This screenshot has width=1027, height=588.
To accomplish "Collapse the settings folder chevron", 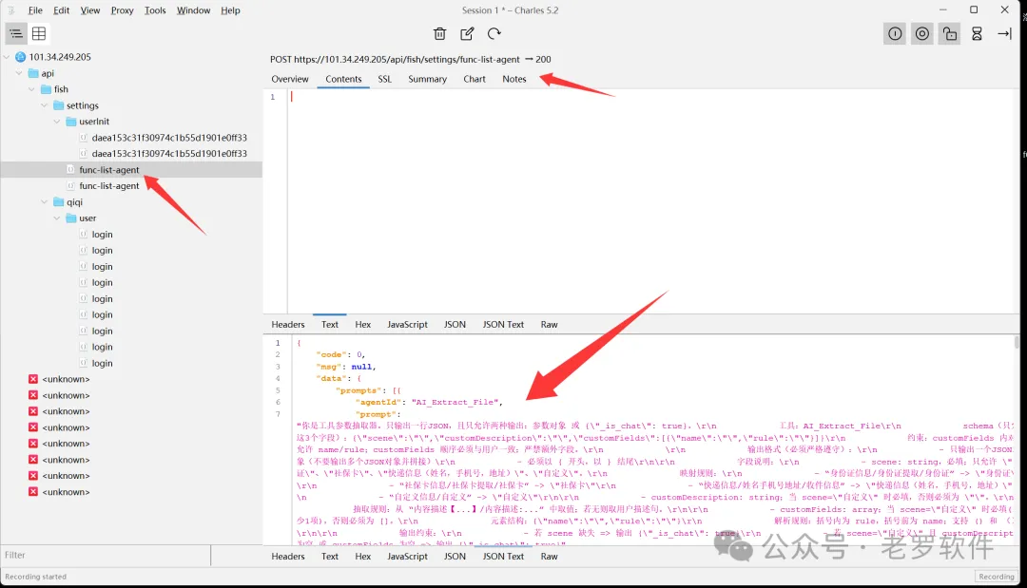I will tap(45, 105).
